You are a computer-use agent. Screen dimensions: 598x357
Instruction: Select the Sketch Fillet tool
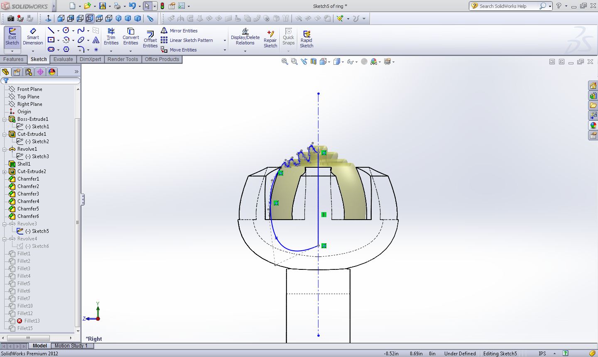81,49
